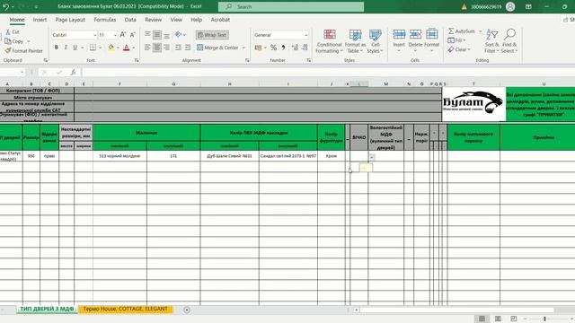
Task: Click Increase Indent icon
Action: point(188,48)
